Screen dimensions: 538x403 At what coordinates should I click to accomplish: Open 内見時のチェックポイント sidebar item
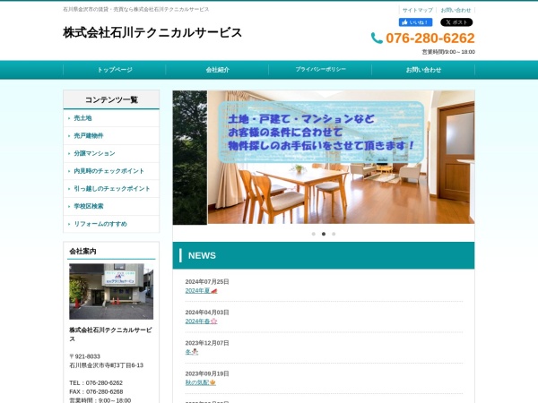[x=108, y=171]
